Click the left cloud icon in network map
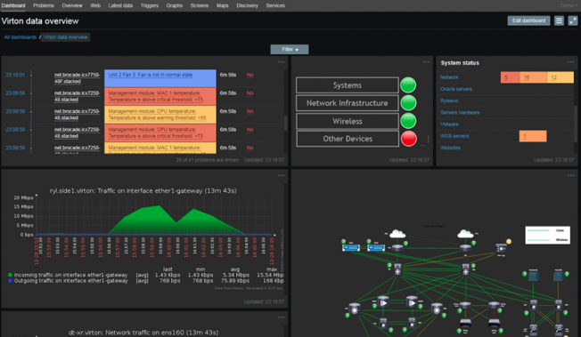Viewport: 581px width, 337px height. click(397, 234)
